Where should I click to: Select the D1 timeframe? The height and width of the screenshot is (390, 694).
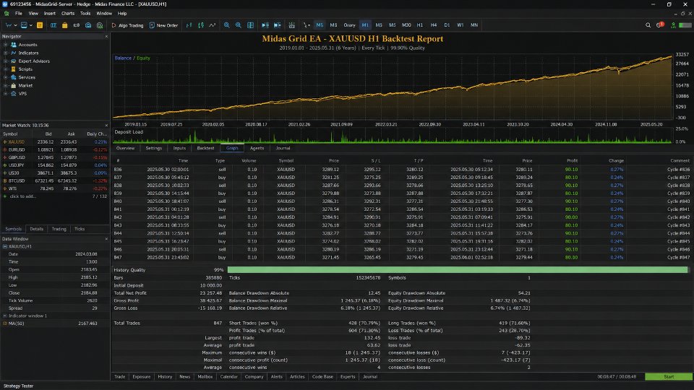tap(447, 25)
